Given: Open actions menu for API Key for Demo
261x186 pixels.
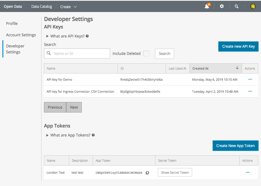Looking at the screenshot, I should 250,79.
